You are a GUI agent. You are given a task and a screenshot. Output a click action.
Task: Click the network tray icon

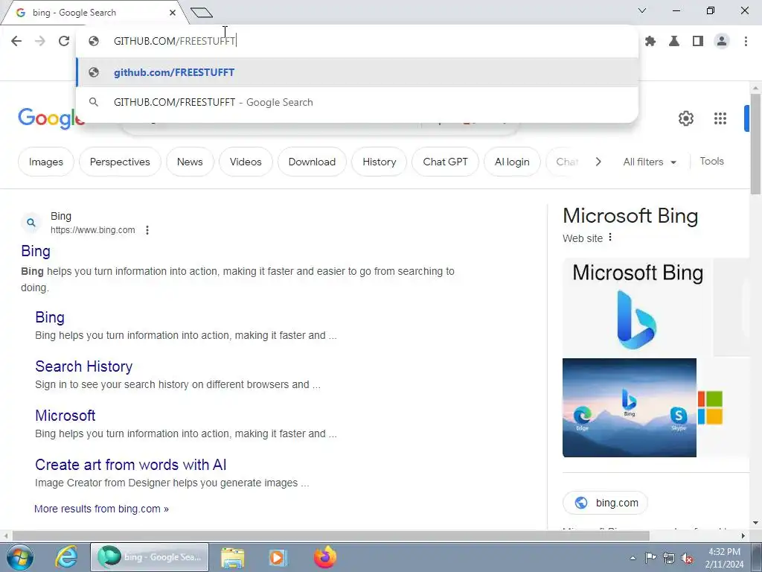[669, 558]
